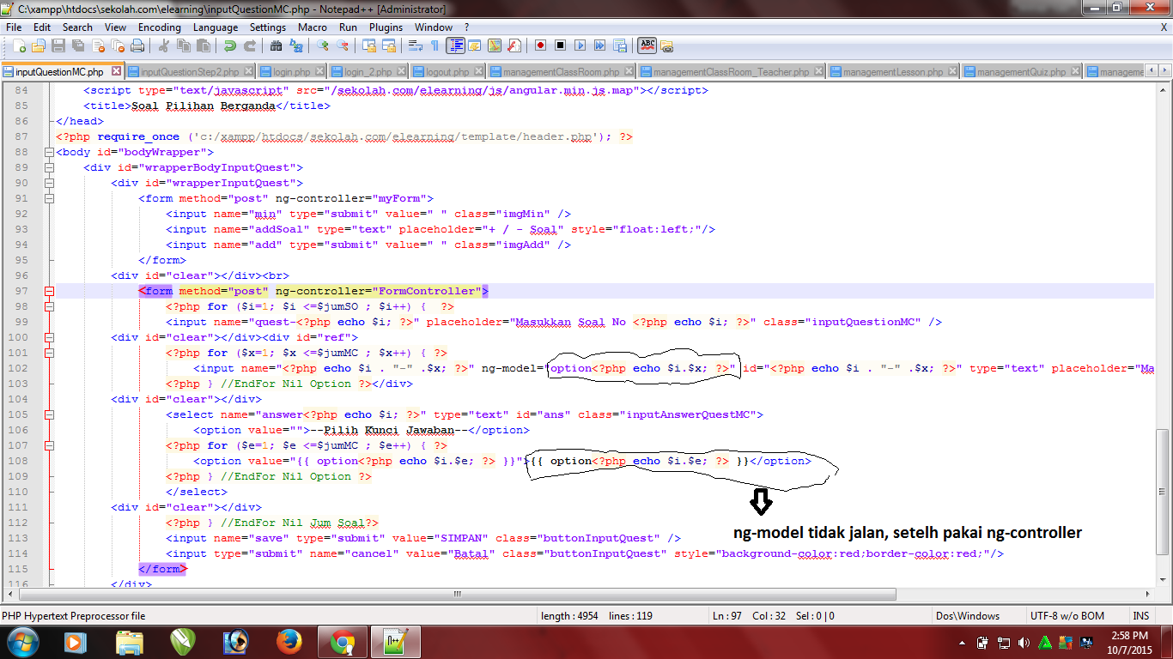Print the document using toolbar icon
Screen dimensions: 1173x659
click(137, 45)
